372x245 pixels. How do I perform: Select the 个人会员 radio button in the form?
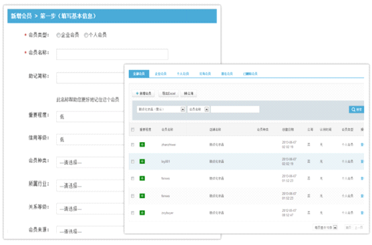86,35
